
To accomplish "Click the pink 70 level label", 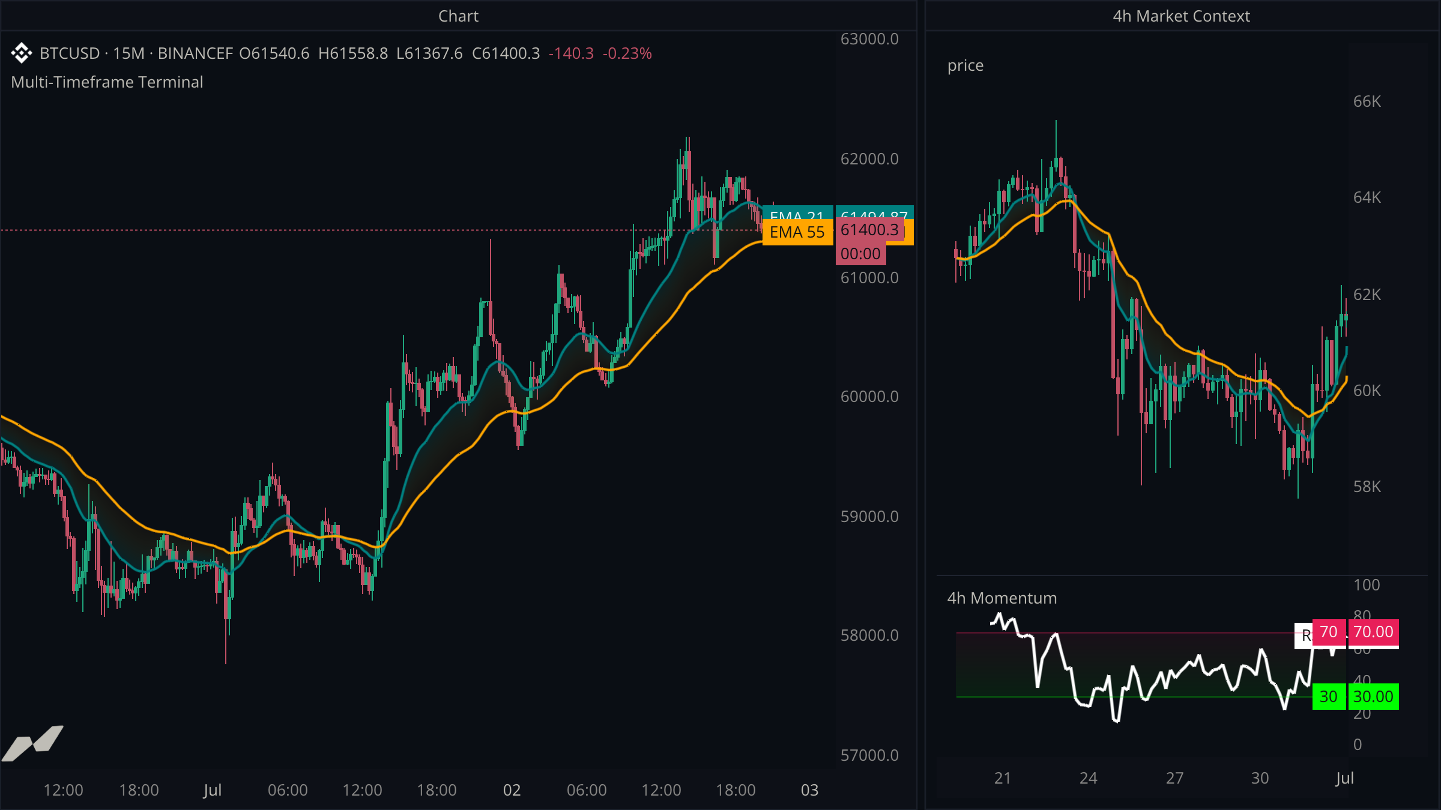I will click(1329, 632).
